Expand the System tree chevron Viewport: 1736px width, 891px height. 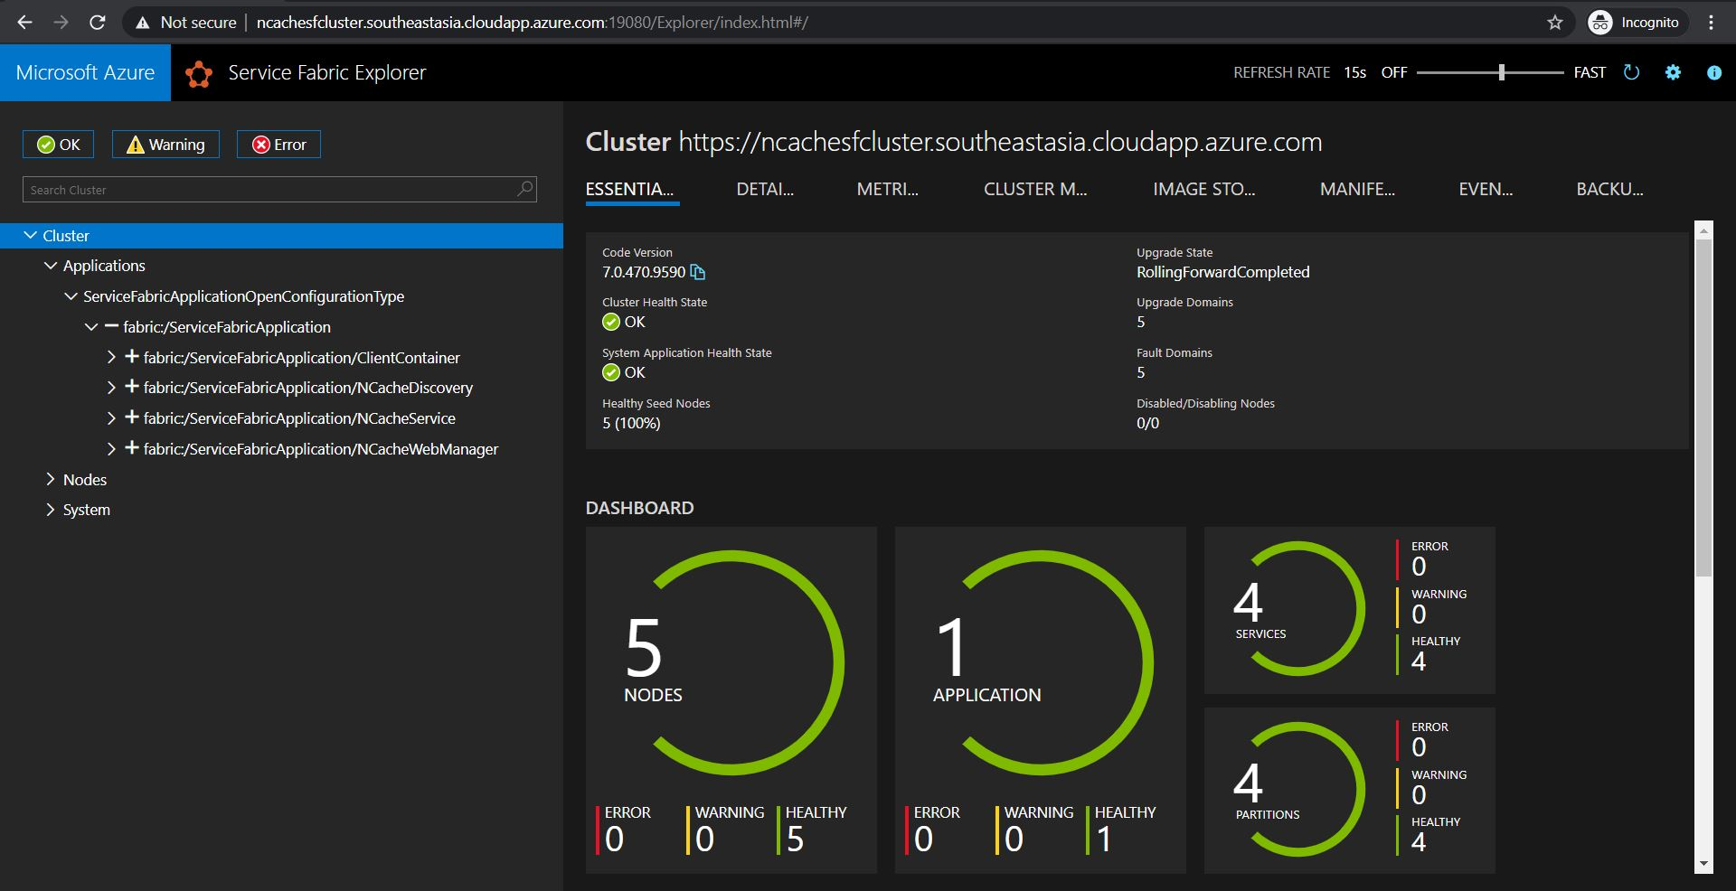(x=51, y=510)
